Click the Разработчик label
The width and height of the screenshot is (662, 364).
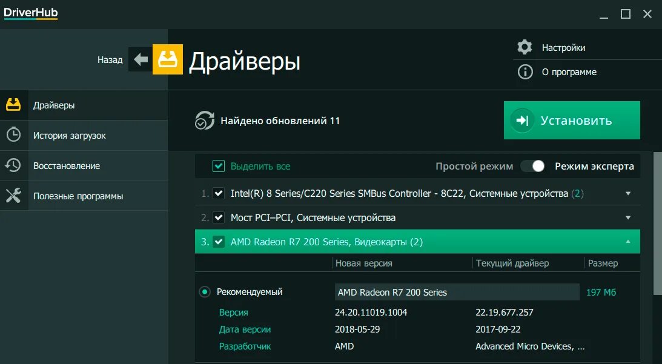point(245,346)
